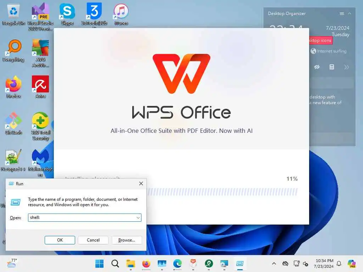Click the cloud sync tray icon
Image resolution: width=363 pixels, height=272 pixels.
[x=285, y=263]
